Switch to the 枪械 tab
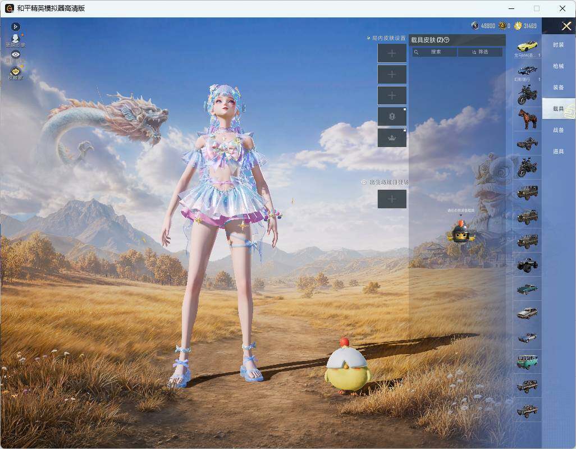Image resolution: width=576 pixels, height=449 pixels. tap(559, 66)
